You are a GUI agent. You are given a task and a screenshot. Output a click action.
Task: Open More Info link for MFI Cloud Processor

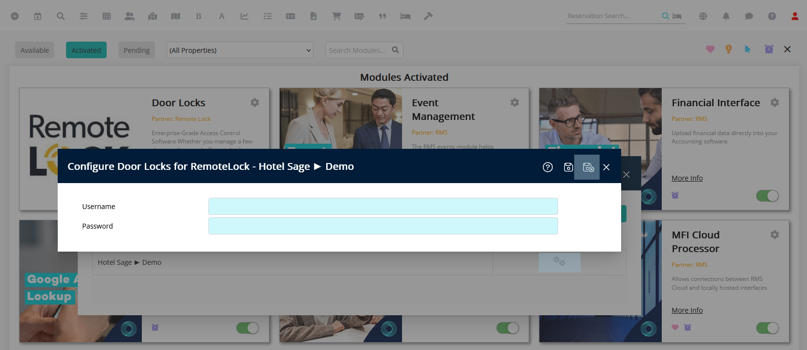(x=687, y=310)
